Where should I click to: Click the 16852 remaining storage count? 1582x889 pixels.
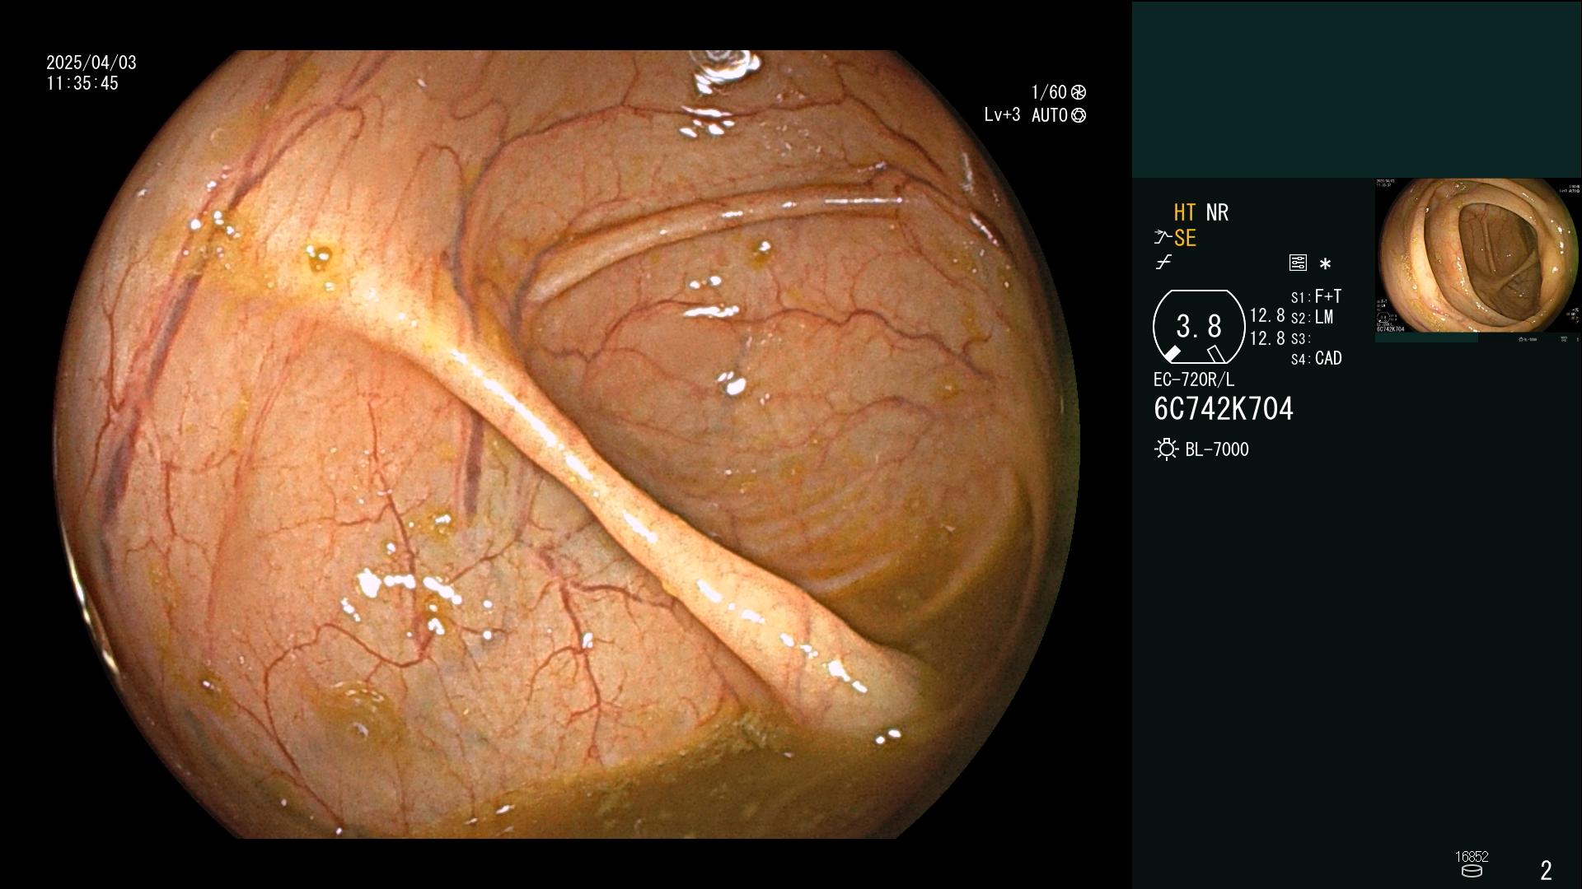[1472, 857]
